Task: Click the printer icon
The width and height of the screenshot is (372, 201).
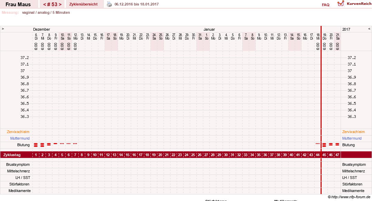Action: [109, 4]
